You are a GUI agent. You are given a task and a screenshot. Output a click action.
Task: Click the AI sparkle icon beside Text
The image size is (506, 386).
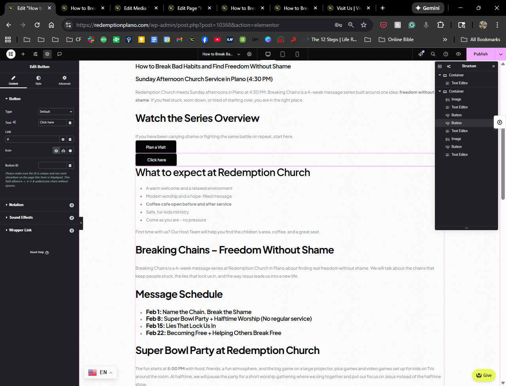point(15,122)
